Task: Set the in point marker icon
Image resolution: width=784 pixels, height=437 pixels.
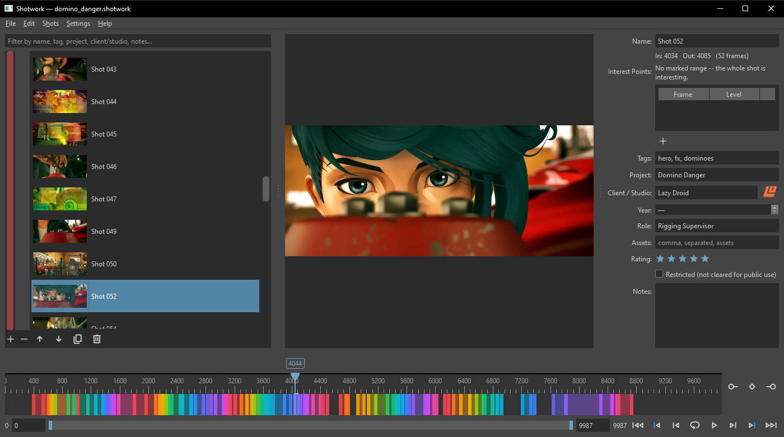Action: pos(733,387)
